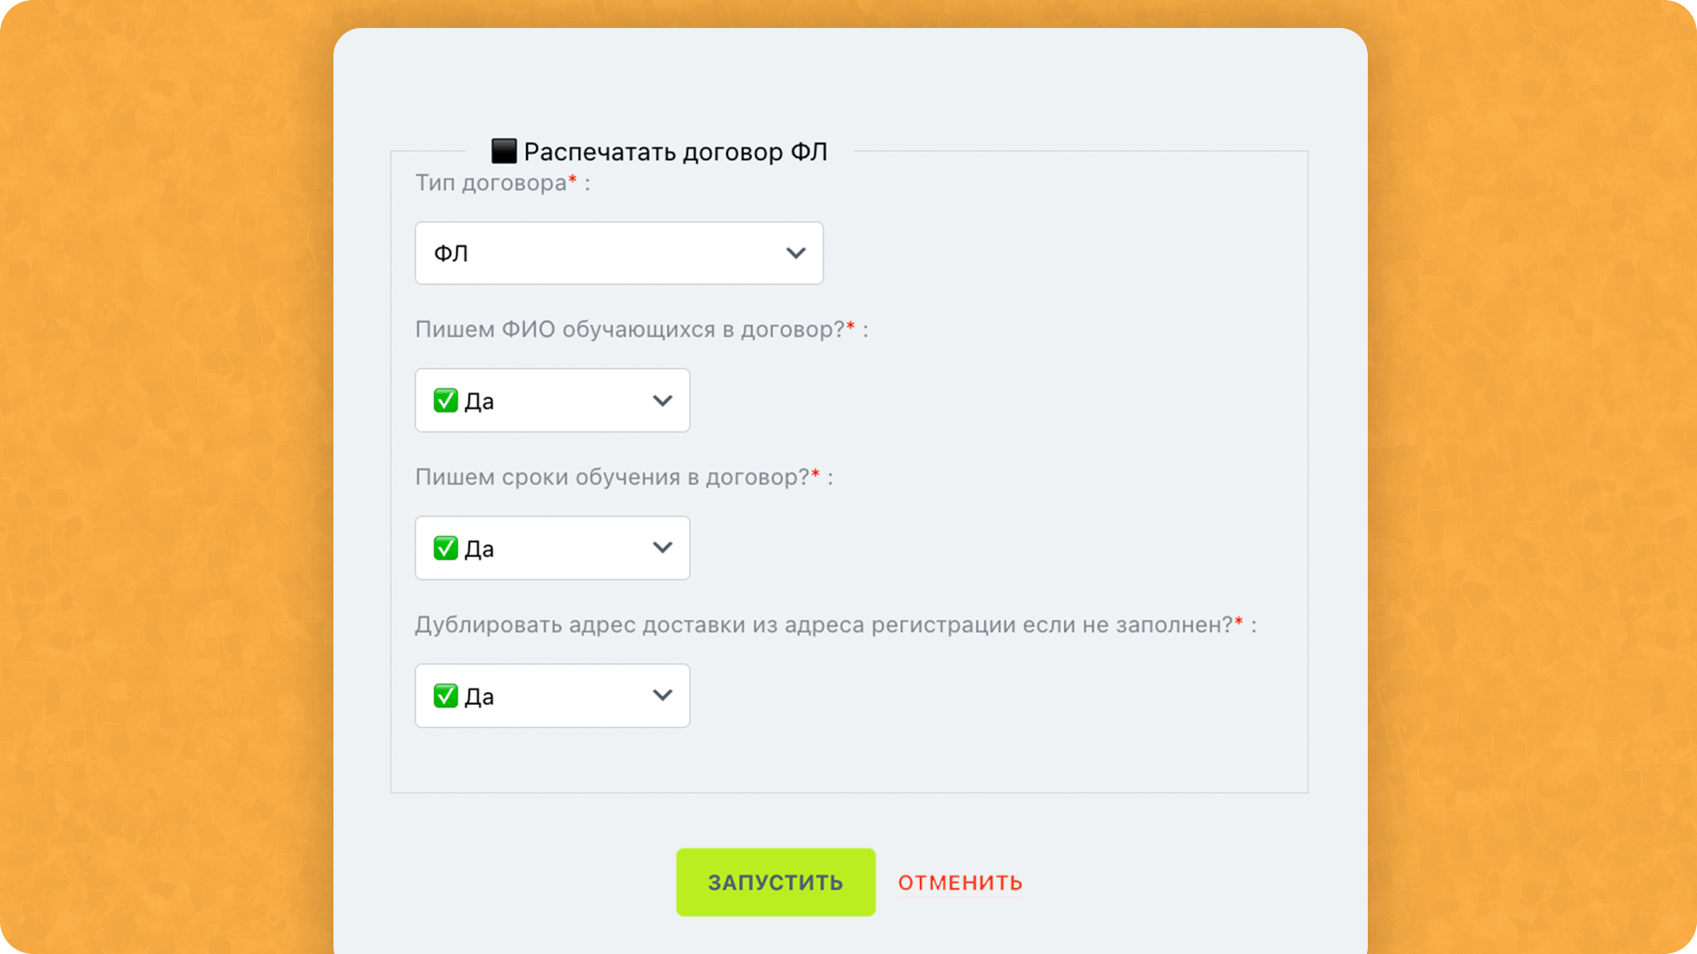Click green checkmark icon in the адрес доставки dropdown
This screenshot has height=954, width=1697.
(x=445, y=695)
